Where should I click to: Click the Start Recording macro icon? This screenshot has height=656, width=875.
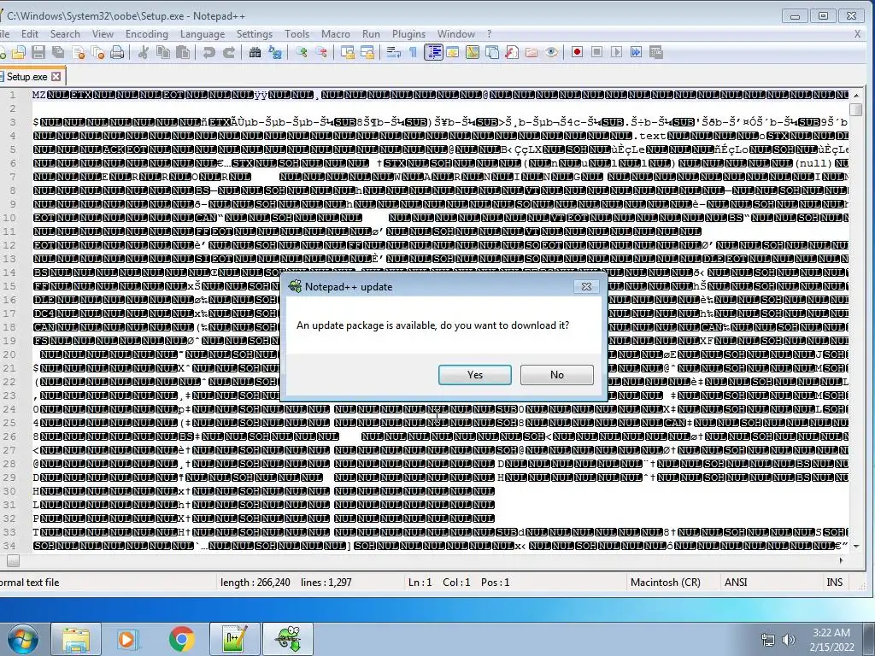click(x=577, y=52)
